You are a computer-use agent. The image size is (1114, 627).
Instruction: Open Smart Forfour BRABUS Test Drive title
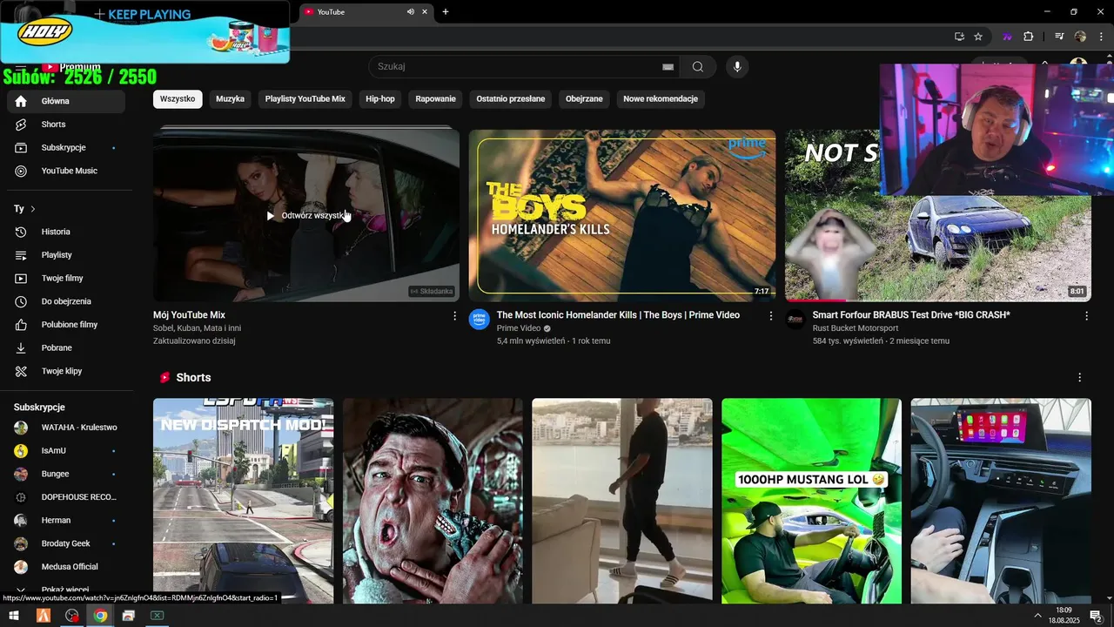(911, 315)
